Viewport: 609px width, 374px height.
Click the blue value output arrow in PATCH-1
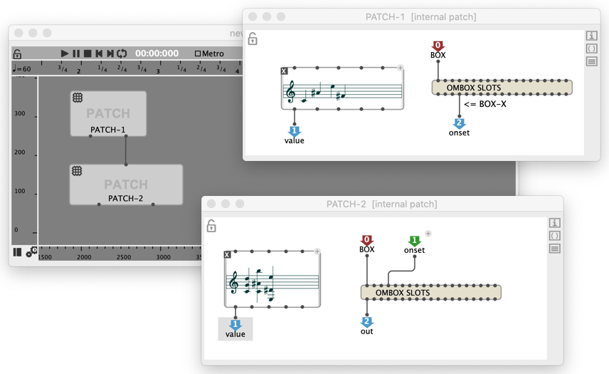click(x=294, y=131)
